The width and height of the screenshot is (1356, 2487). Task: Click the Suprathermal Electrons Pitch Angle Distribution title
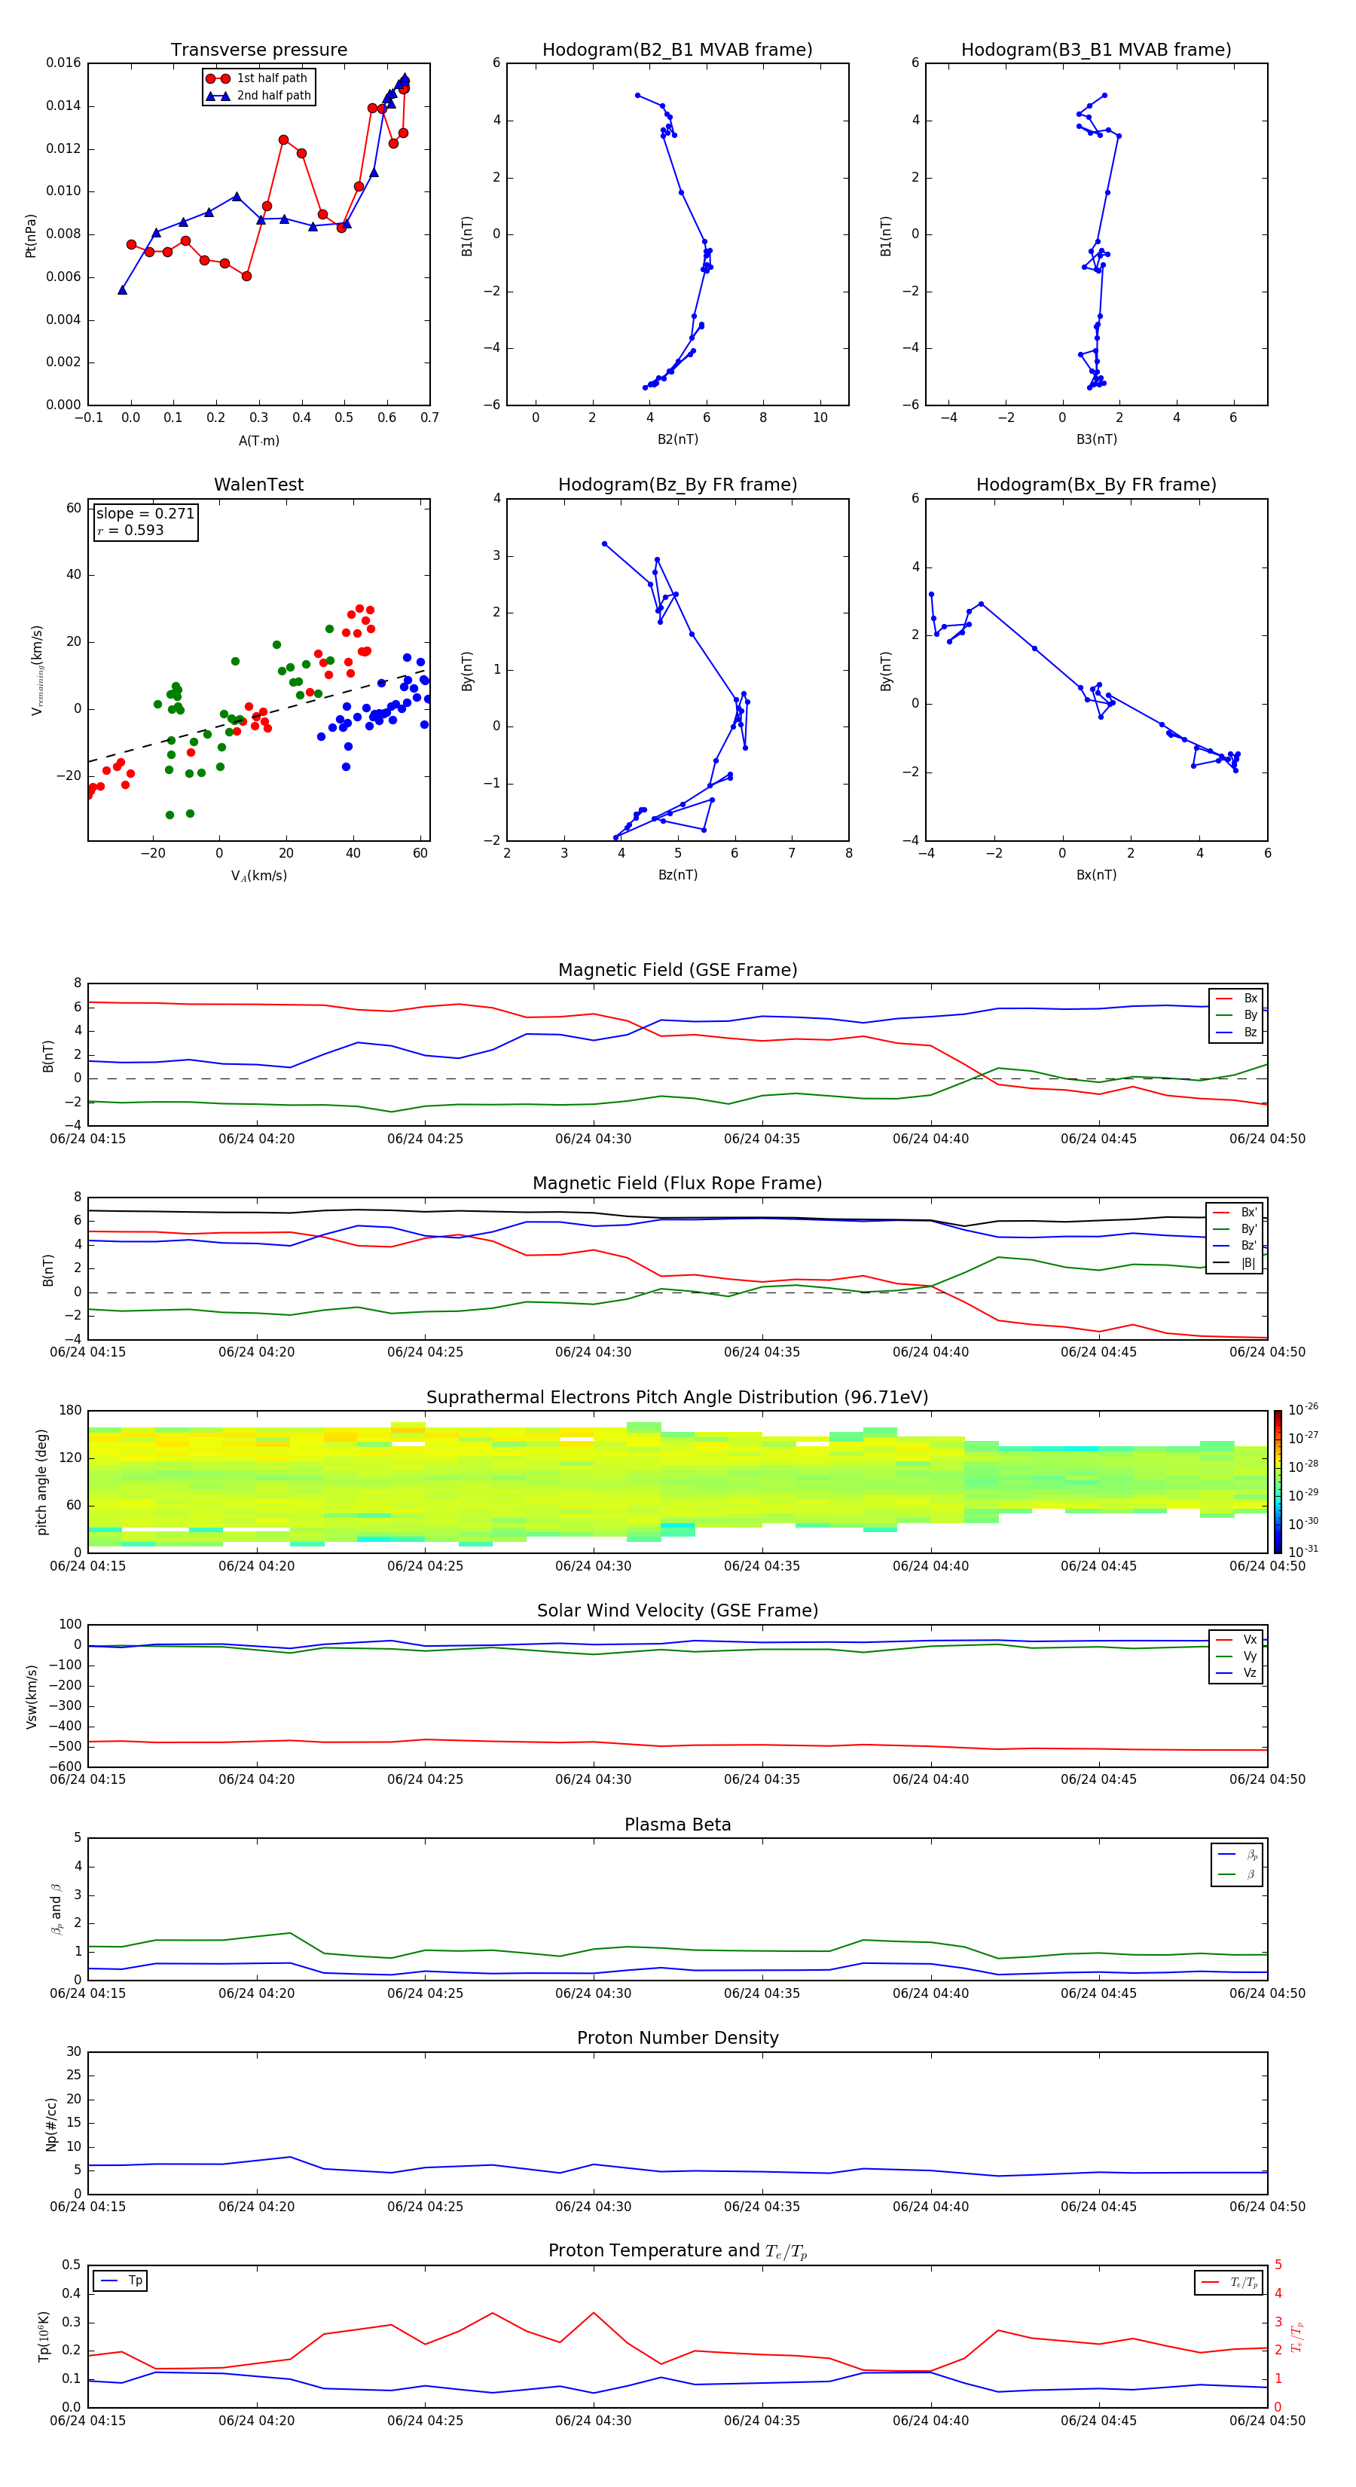677,1398
